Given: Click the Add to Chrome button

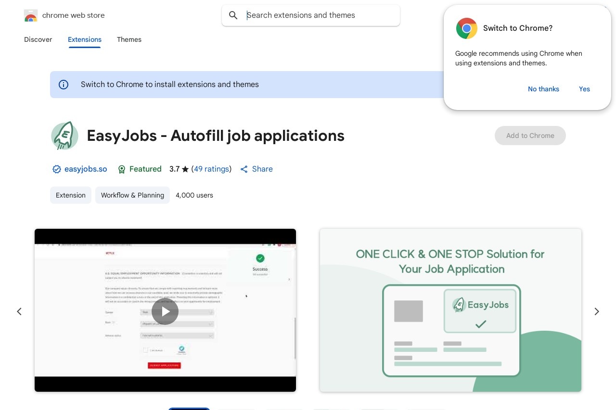Looking at the screenshot, I should pos(530,136).
